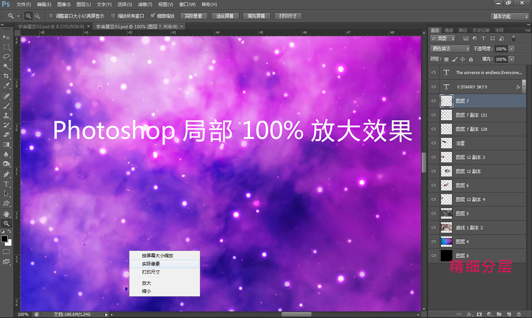Viewport: 532px width, 318px height.
Task: Add a layer style via fx icon
Action: (x=470, y=314)
